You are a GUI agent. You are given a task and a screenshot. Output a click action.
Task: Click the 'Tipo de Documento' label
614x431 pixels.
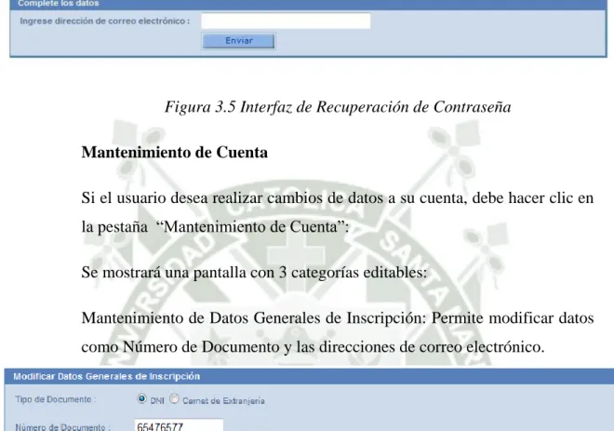[x=56, y=399]
